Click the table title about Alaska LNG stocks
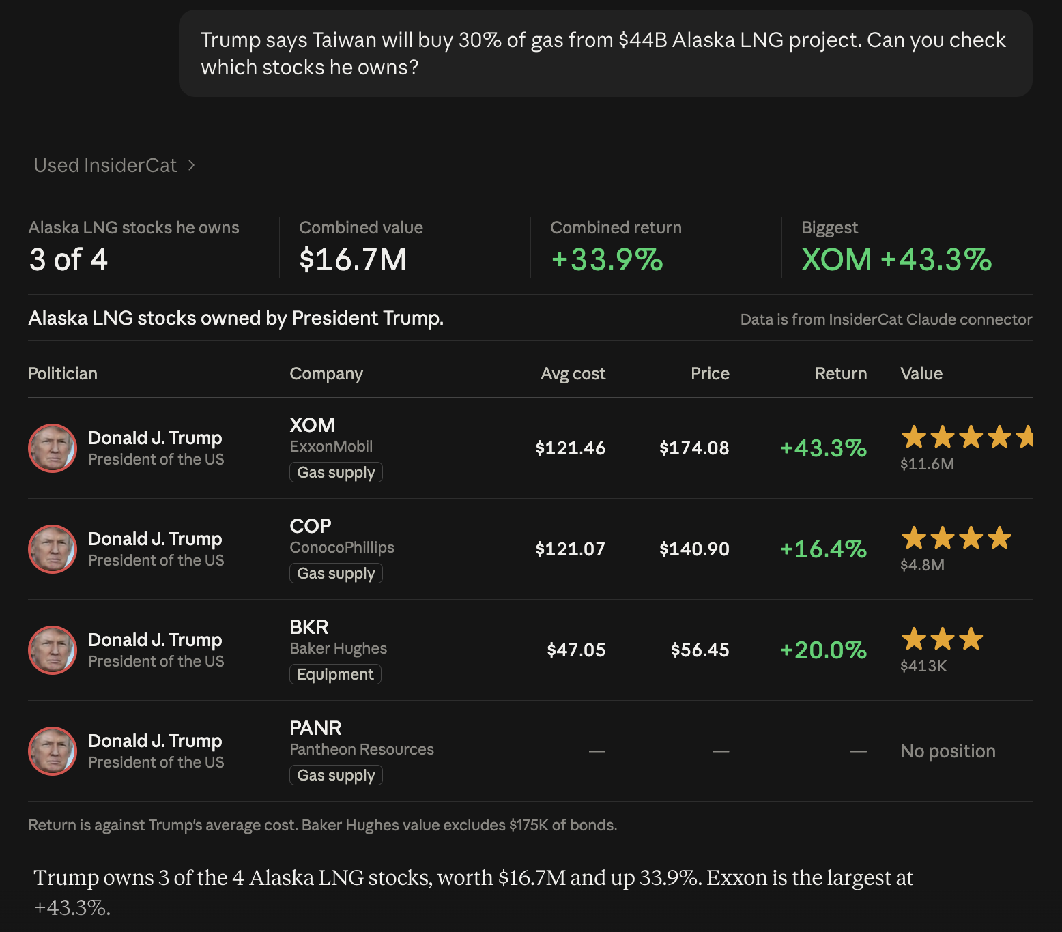This screenshot has width=1062, height=932. click(x=236, y=318)
